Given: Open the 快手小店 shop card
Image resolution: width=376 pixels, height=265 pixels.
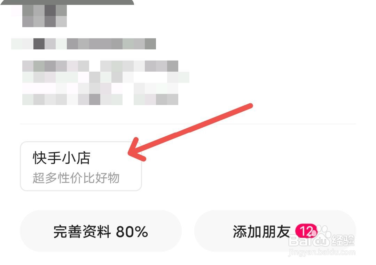Looking at the screenshot, I should tap(81, 166).
